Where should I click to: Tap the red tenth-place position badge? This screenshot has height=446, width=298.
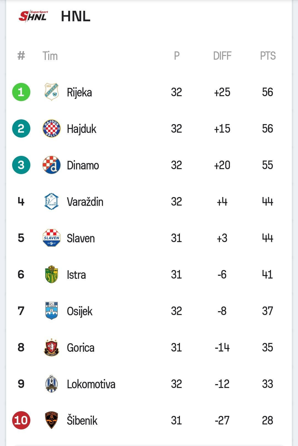click(21, 420)
